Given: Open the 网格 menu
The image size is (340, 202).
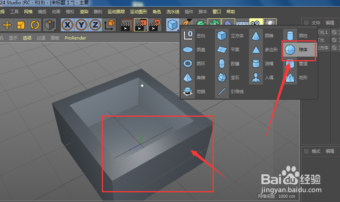Looking at the screenshot, I should click(x=28, y=12).
